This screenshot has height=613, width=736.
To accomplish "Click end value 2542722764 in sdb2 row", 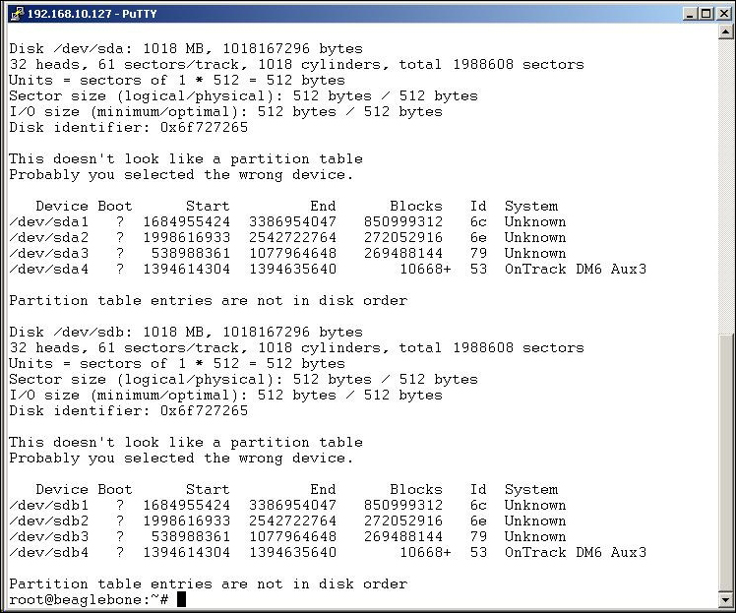I will 292,521.
